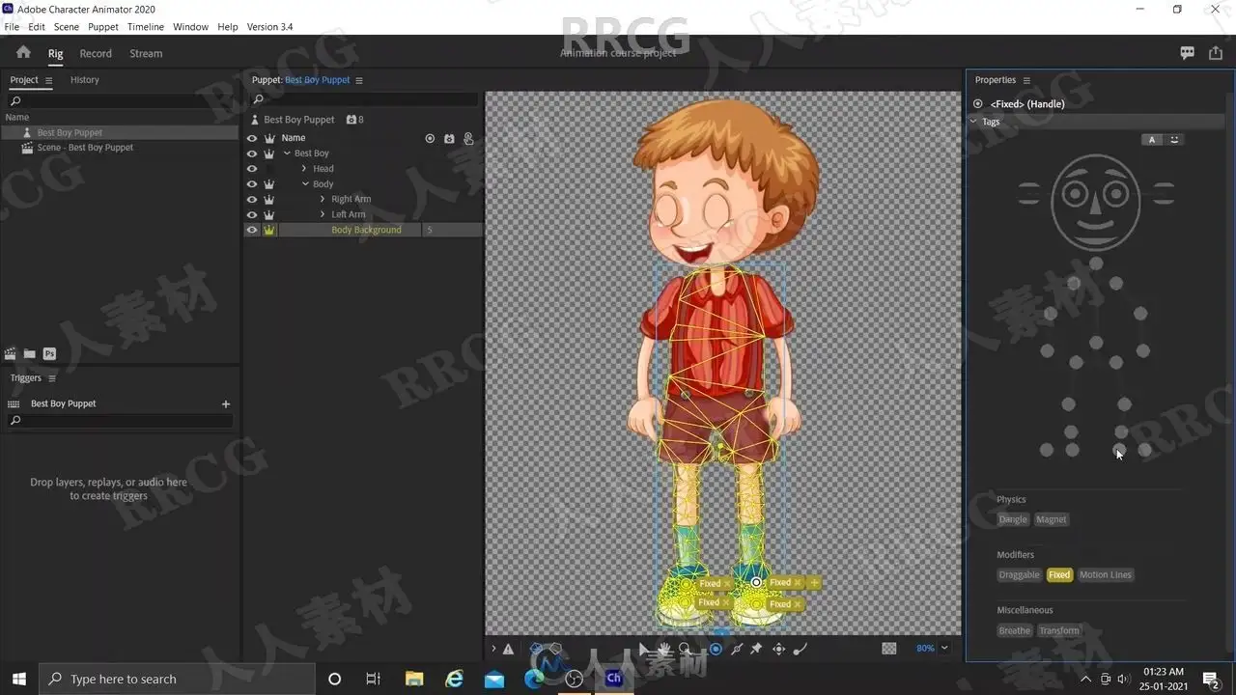The height and width of the screenshot is (695, 1236).
Task: Toggle visibility of the Body group
Action: (252, 184)
